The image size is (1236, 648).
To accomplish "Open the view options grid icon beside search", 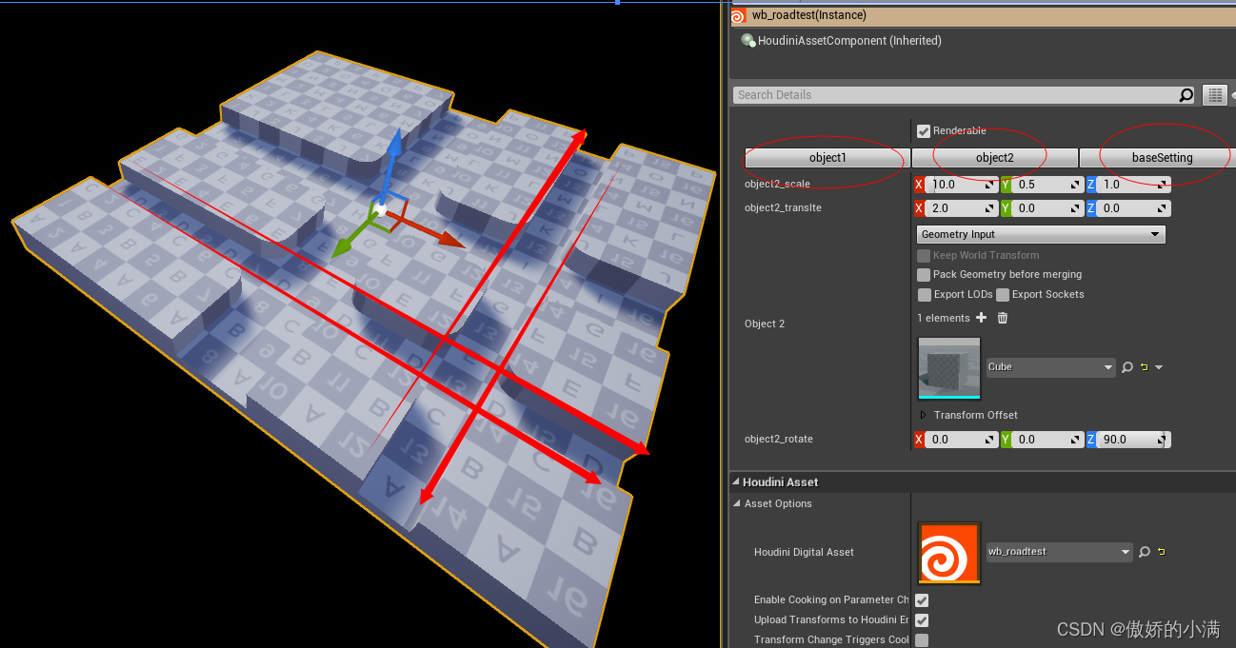I will click(x=1214, y=94).
